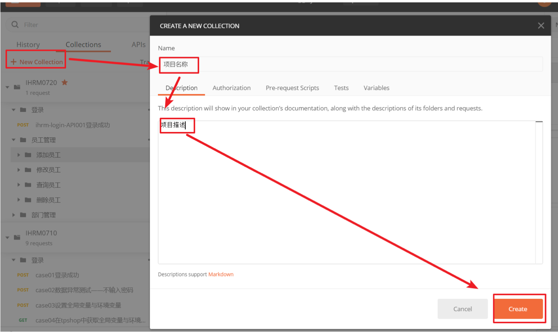Collapse the 员工管理 folder arrow
Viewport: 558px width, 332px height.
(x=13, y=140)
